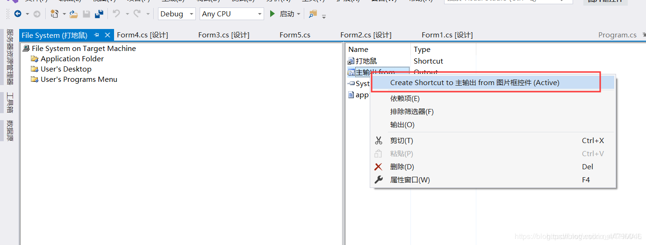Open the Navigate Backward history dropdown arrow
The height and width of the screenshot is (245, 646).
coord(27,14)
